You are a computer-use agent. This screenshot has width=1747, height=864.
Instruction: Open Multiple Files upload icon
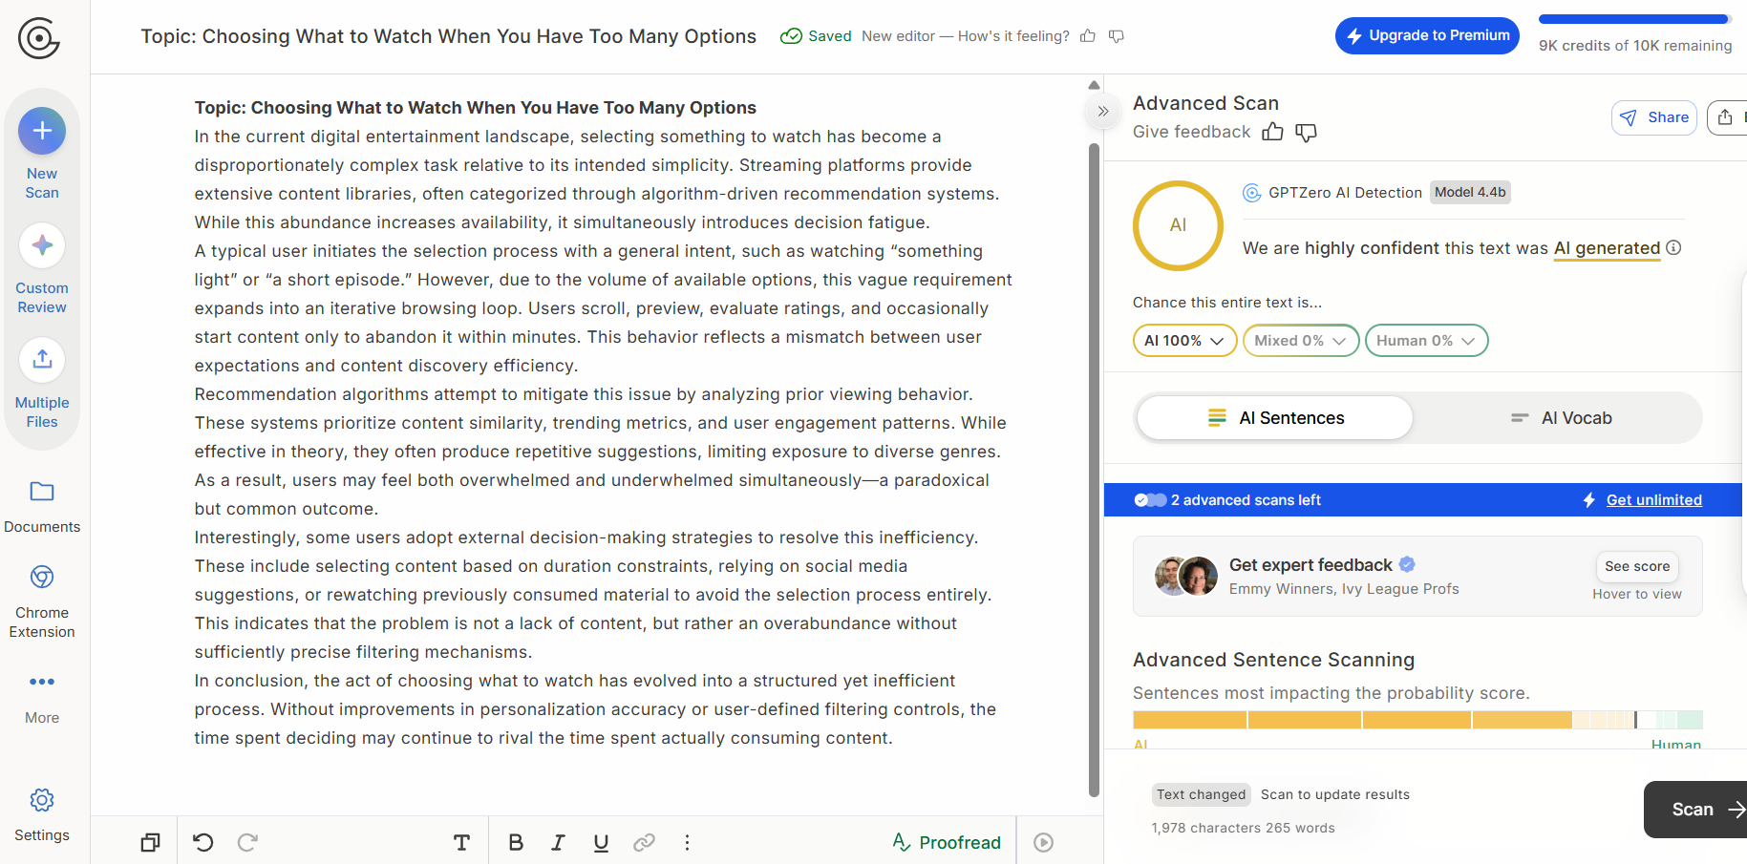[42, 360]
